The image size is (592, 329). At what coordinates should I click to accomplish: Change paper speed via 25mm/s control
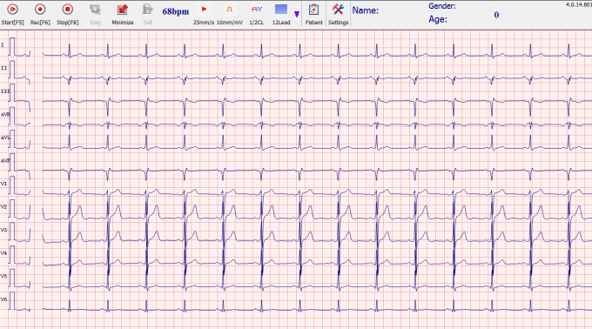204,14
